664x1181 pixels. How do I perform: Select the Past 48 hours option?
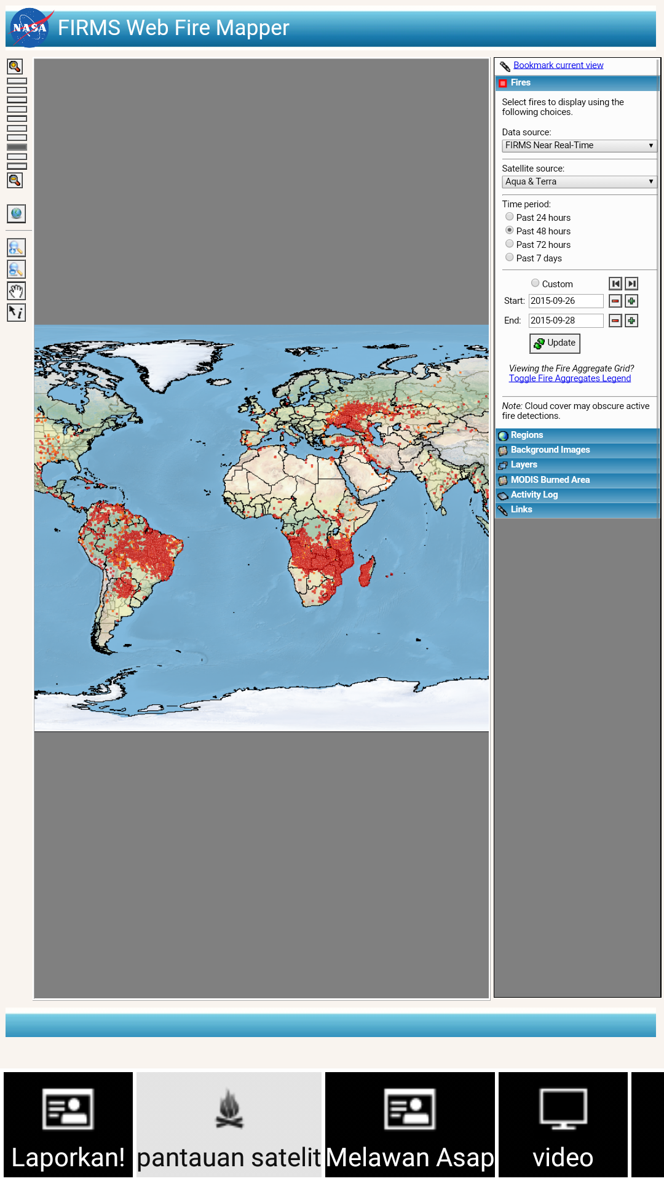click(510, 230)
